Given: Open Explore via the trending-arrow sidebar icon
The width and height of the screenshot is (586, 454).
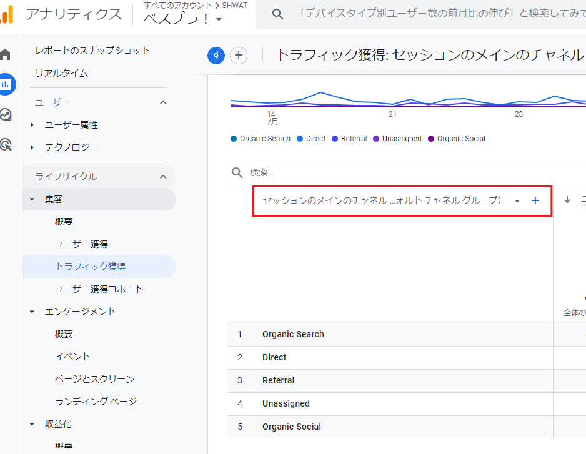Looking at the screenshot, I should [7, 115].
